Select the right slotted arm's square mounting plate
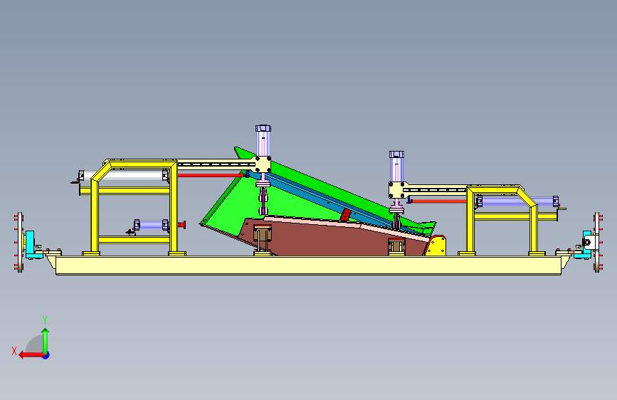 pyautogui.click(x=396, y=190)
